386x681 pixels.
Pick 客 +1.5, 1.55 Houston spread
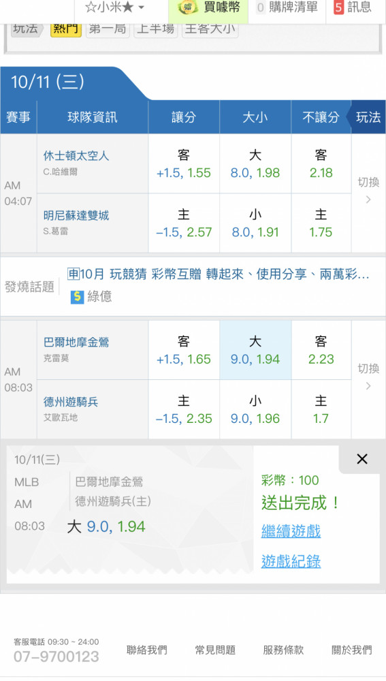click(x=184, y=163)
